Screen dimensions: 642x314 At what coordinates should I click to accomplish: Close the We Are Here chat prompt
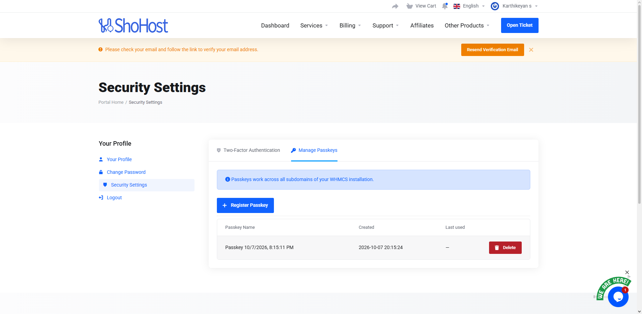click(x=627, y=272)
